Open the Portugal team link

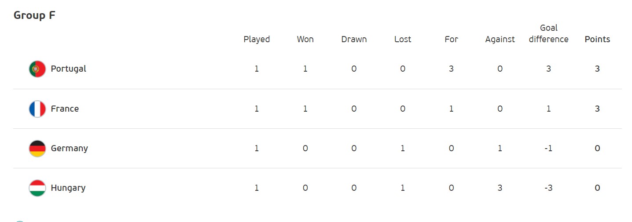pyautogui.click(x=69, y=69)
